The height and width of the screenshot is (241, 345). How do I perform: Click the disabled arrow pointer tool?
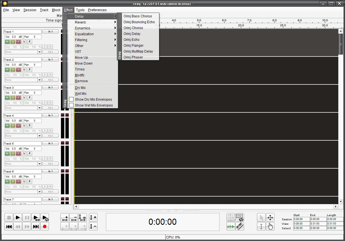261,218
